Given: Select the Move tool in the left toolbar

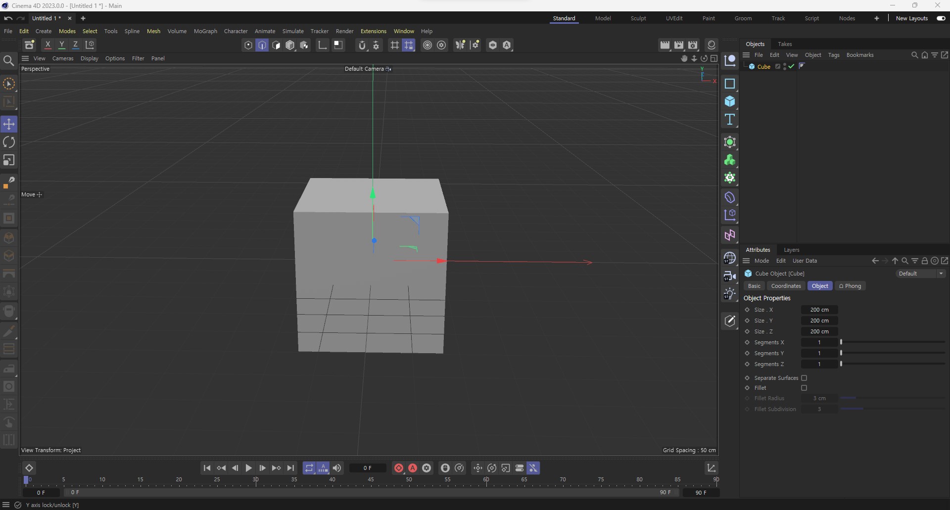Looking at the screenshot, I should pyautogui.click(x=9, y=124).
